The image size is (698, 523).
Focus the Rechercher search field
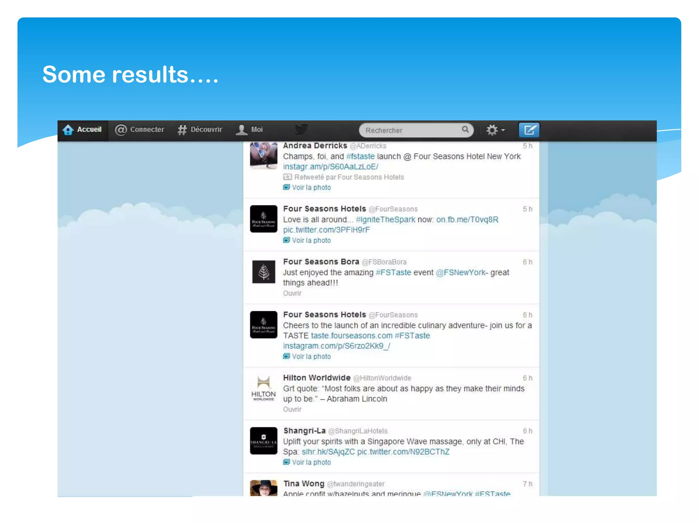coord(416,130)
